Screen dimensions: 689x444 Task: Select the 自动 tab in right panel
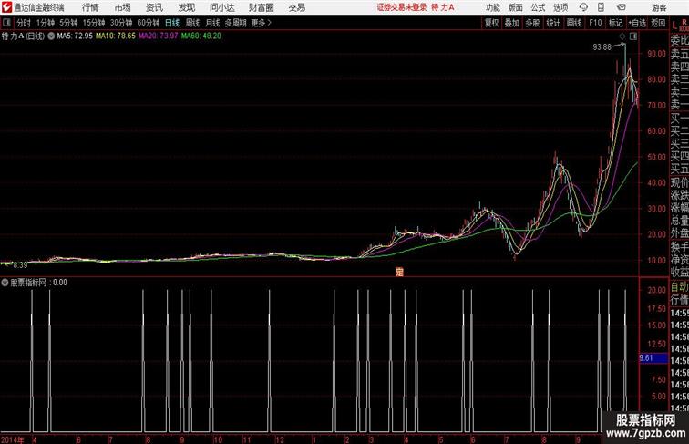679,286
